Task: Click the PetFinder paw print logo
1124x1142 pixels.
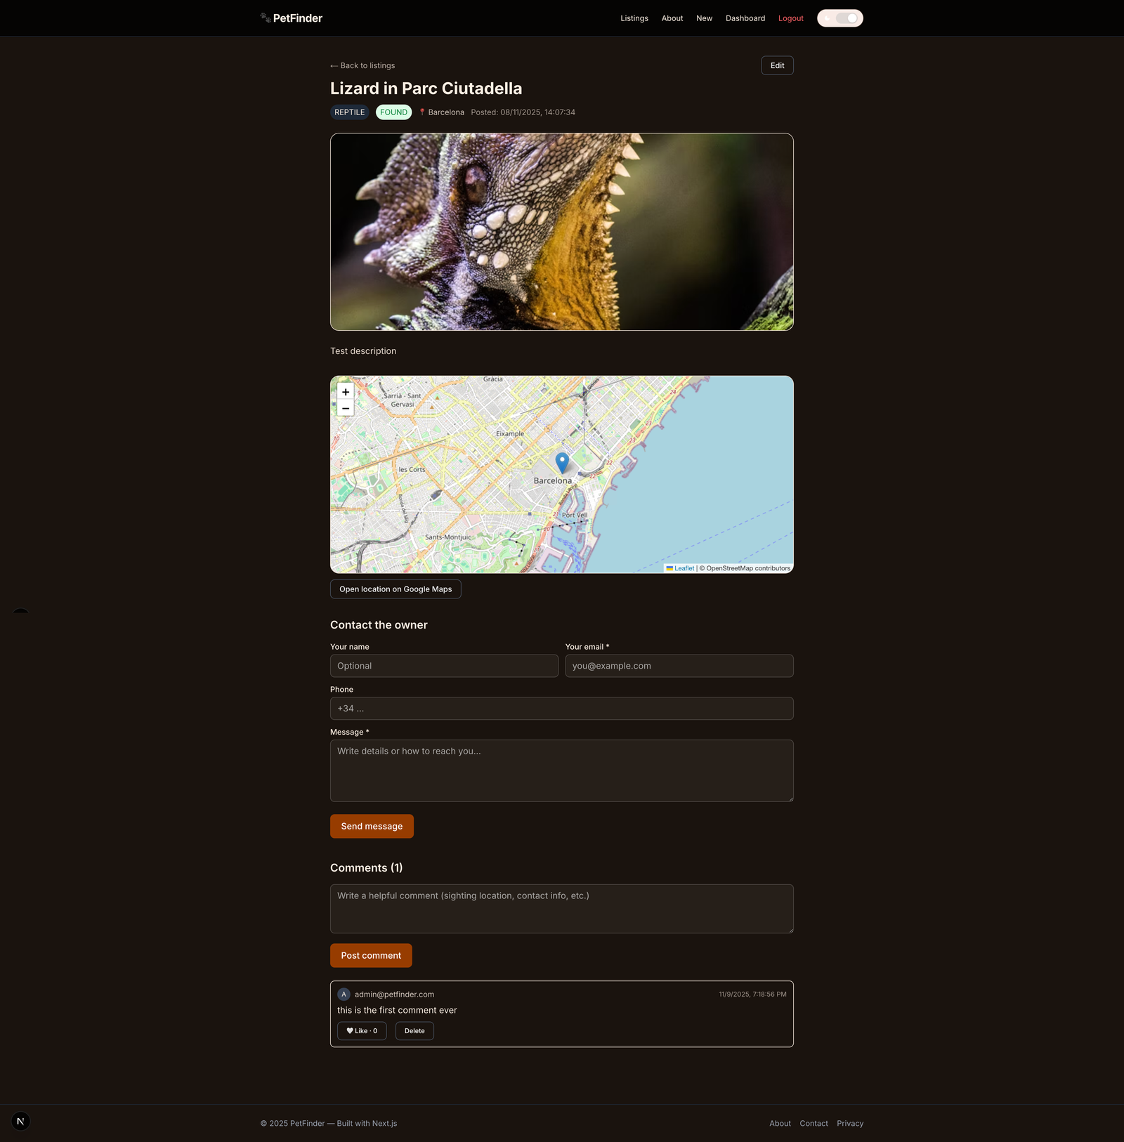Action: point(266,18)
